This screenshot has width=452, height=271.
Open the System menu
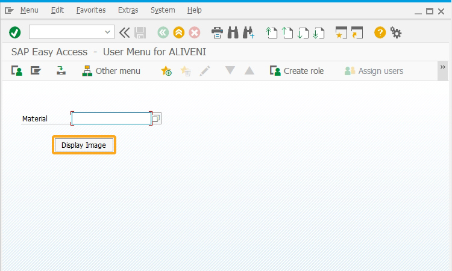pos(163,10)
